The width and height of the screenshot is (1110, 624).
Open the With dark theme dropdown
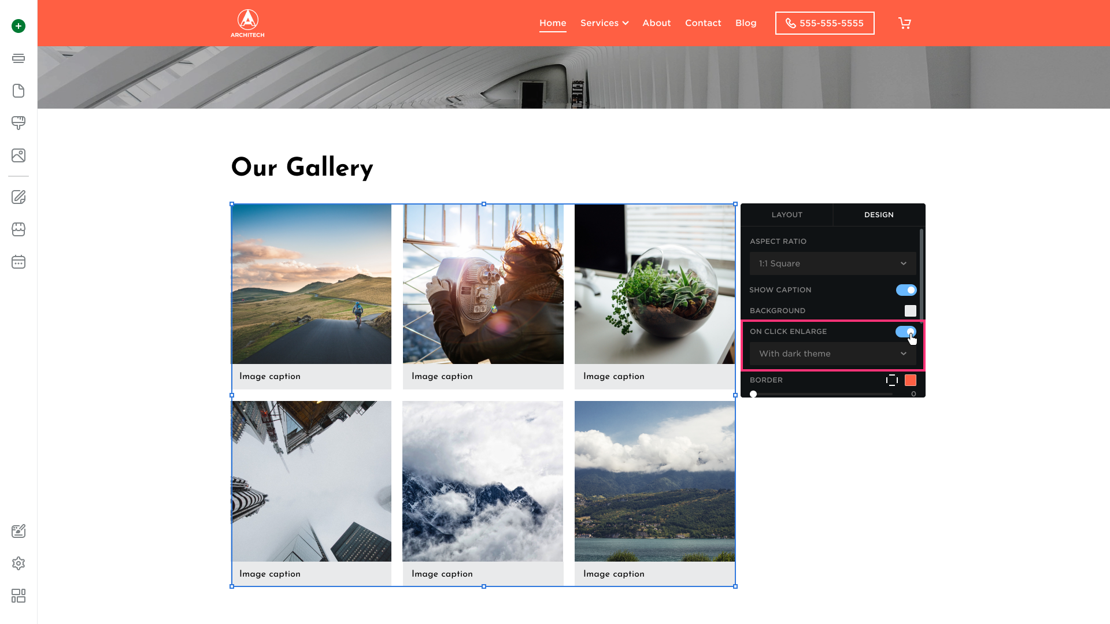click(x=832, y=354)
